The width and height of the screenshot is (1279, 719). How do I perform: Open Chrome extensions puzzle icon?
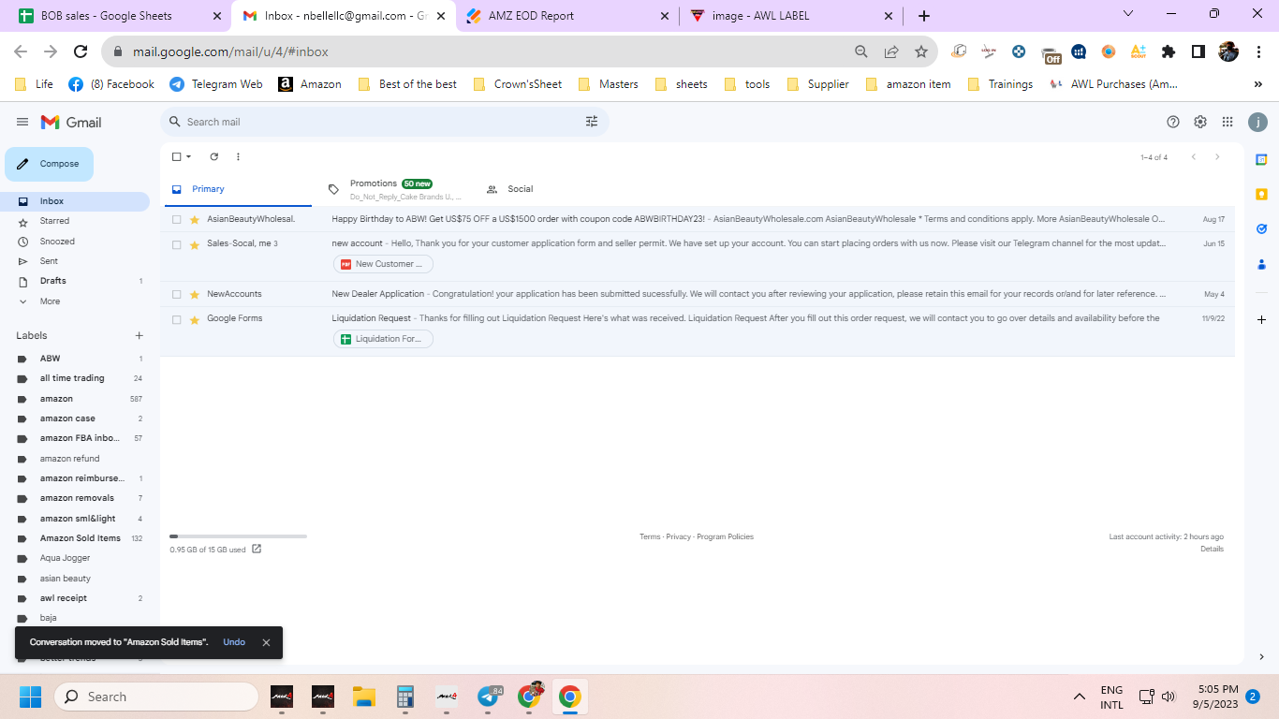pyautogui.click(x=1168, y=51)
